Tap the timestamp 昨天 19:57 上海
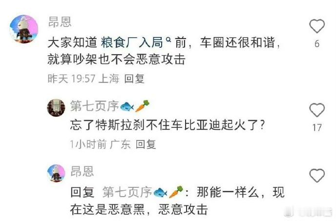 click(x=84, y=79)
